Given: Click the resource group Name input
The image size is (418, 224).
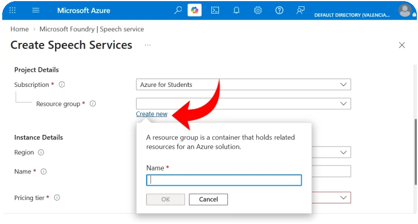Looking at the screenshot, I should pyautogui.click(x=224, y=180).
